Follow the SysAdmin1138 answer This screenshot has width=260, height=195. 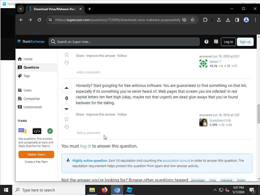pyautogui.click(x=122, y=115)
